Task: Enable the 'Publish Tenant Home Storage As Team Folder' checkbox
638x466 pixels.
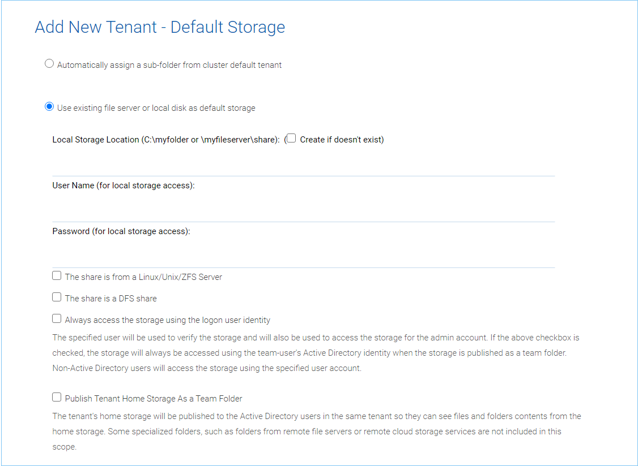Action: point(57,398)
